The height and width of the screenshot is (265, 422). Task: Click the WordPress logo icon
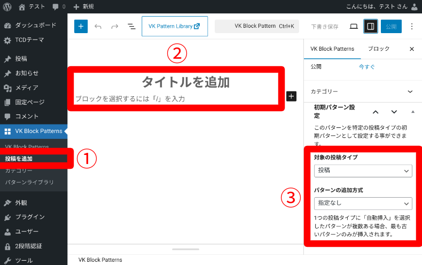(x=7, y=6)
